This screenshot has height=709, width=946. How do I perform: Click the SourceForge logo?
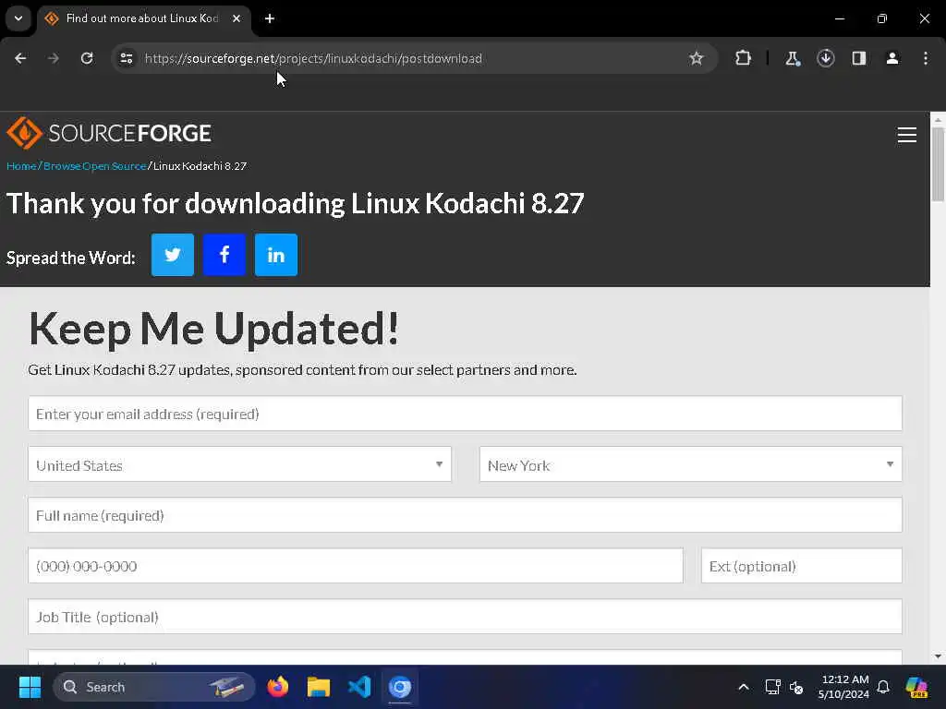pos(109,133)
